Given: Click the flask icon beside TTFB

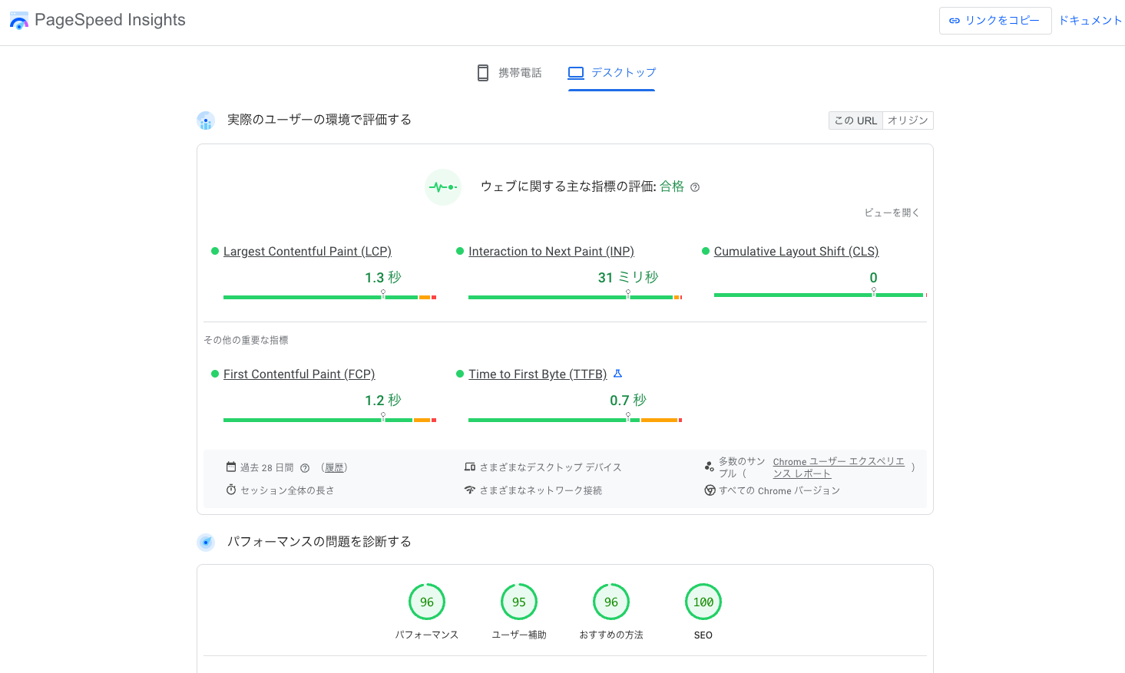Looking at the screenshot, I should click(x=617, y=374).
